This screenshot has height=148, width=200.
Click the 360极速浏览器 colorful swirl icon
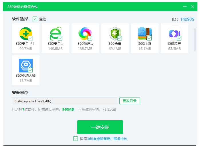pyautogui.click(x=85, y=34)
